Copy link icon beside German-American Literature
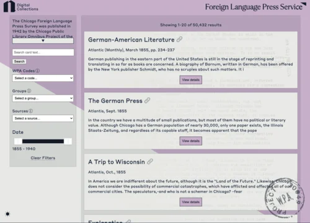 coord(179,39)
